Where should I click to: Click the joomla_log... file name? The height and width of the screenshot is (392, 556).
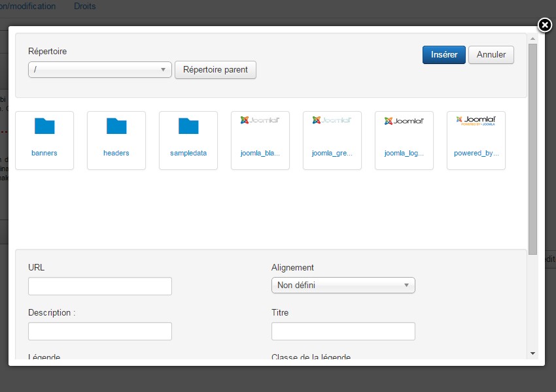click(404, 153)
